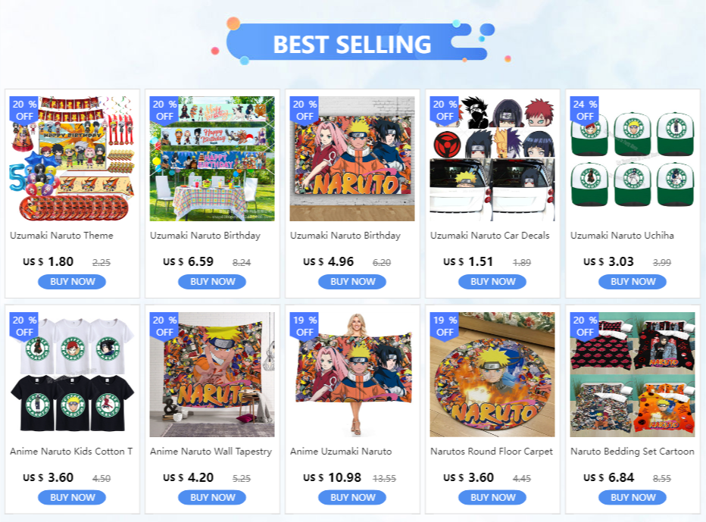Buy the US $10.98 Anime Uzumaki Naruto towel
The image size is (706, 522).
352,497
